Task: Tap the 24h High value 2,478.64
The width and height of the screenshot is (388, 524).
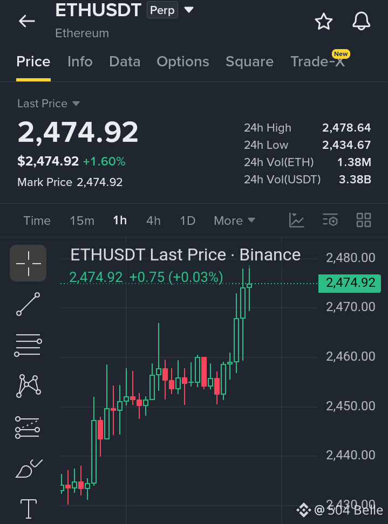Action: (346, 128)
